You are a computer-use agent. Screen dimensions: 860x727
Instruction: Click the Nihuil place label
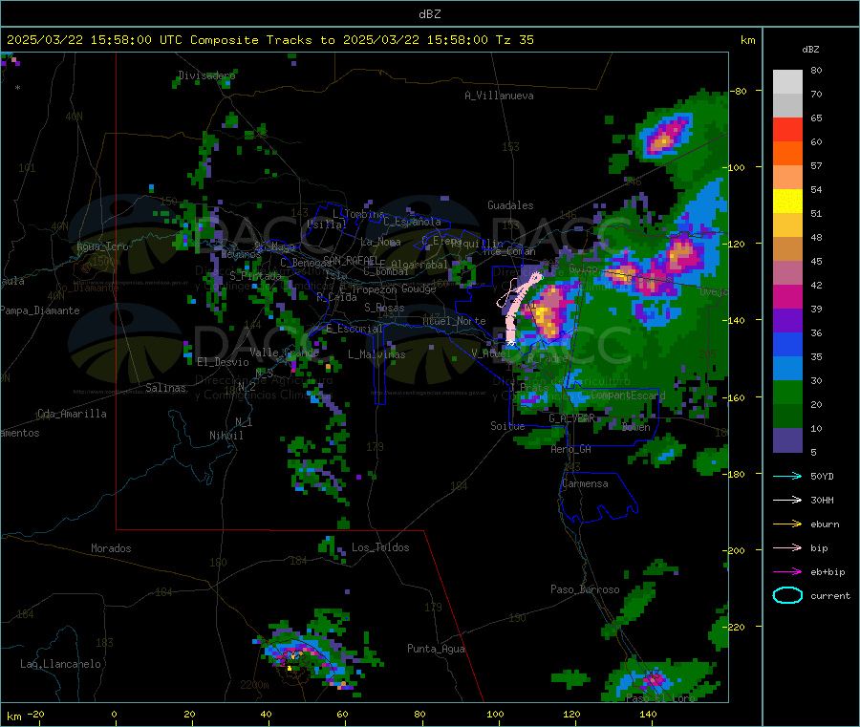click(226, 436)
